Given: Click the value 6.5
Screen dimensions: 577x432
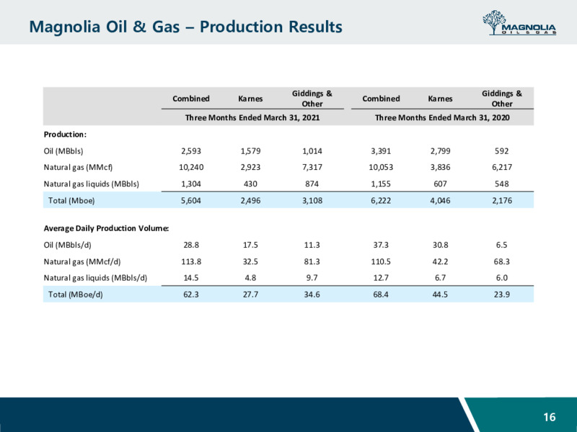Looking at the screenshot, I should 501,245.
